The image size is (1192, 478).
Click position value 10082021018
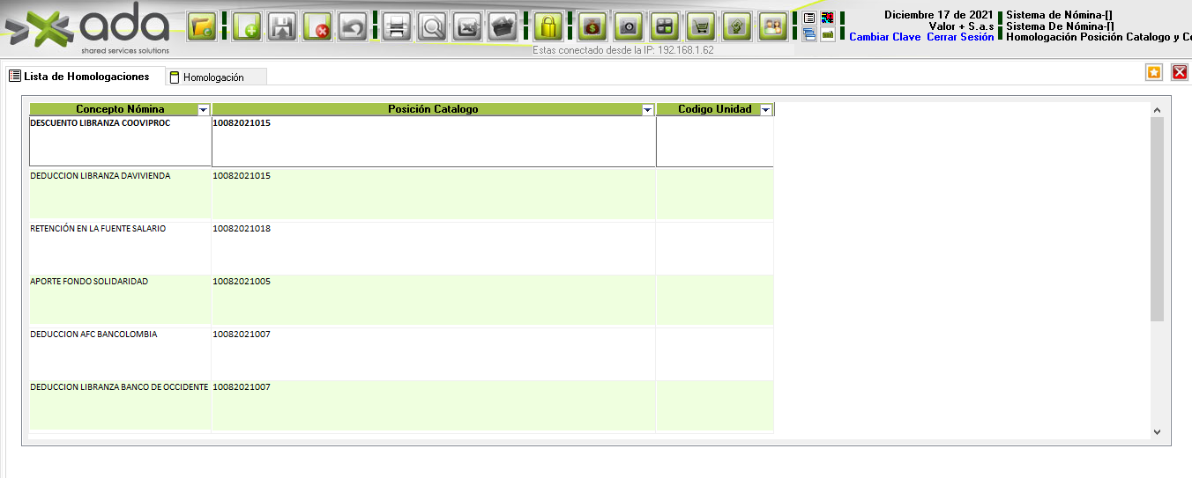tap(242, 229)
